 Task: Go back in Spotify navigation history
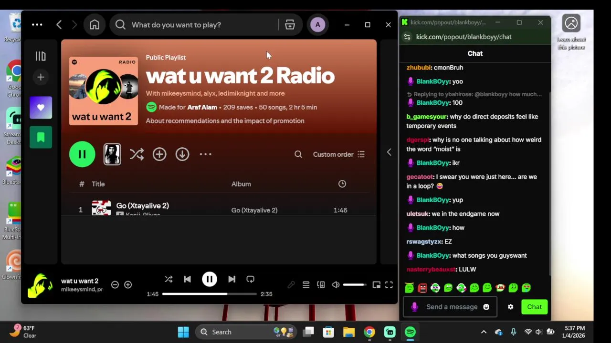pyautogui.click(x=59, y=25)
